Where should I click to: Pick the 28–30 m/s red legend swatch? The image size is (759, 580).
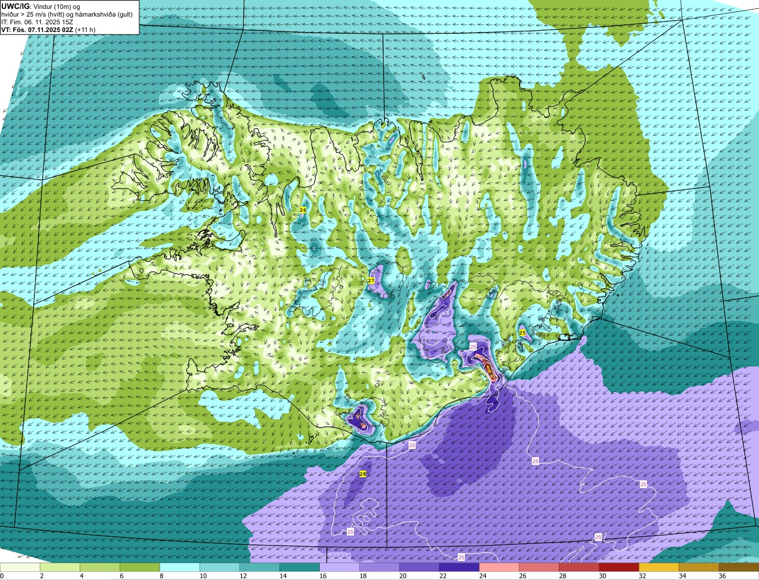point(579,567)
